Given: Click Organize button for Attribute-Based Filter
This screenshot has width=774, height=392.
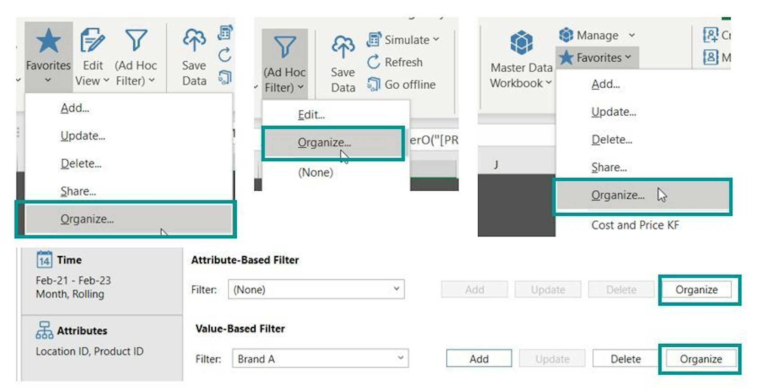Looking at the screenshot, I should click(696, 290).
